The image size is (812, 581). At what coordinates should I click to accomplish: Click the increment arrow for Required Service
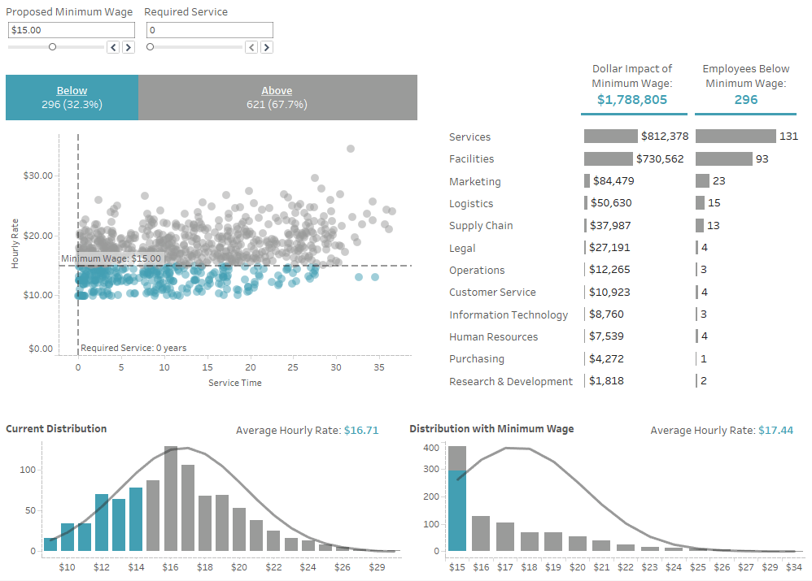266,47
